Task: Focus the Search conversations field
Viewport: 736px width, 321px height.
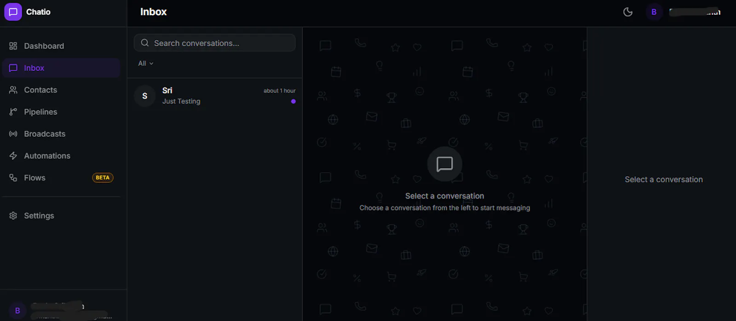Action: pyautogui.click(x=215, y=43)
